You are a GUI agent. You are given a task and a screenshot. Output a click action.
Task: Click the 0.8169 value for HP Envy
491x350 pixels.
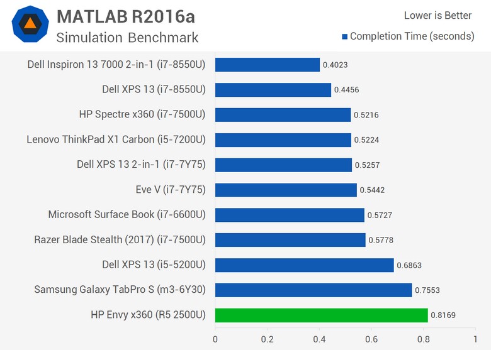(x=443, y=315)
